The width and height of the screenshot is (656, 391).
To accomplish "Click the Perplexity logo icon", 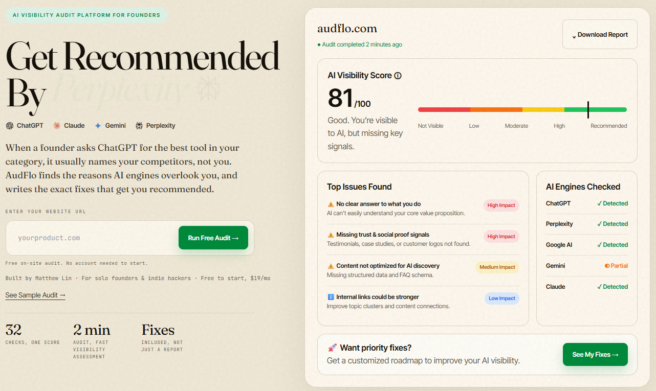I will pyautogui.click(x=139, y=126).
